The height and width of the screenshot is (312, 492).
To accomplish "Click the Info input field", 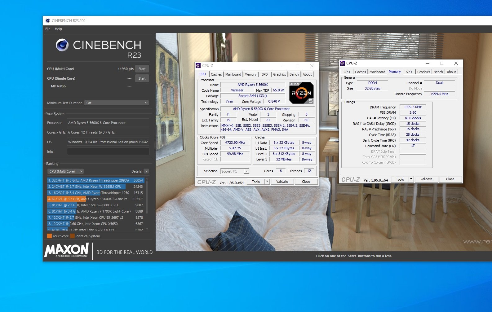I will tap(108, 152).
